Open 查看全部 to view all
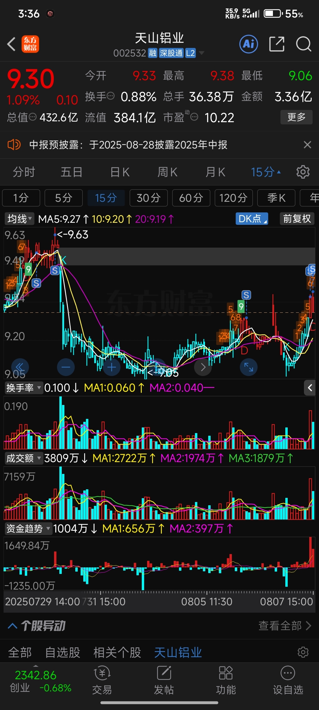 (x=285, y=626)
